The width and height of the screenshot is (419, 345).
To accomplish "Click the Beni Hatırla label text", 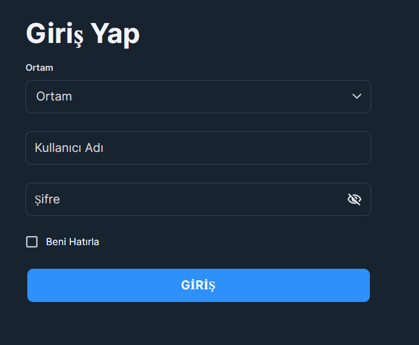I will [x=72, y=241].
